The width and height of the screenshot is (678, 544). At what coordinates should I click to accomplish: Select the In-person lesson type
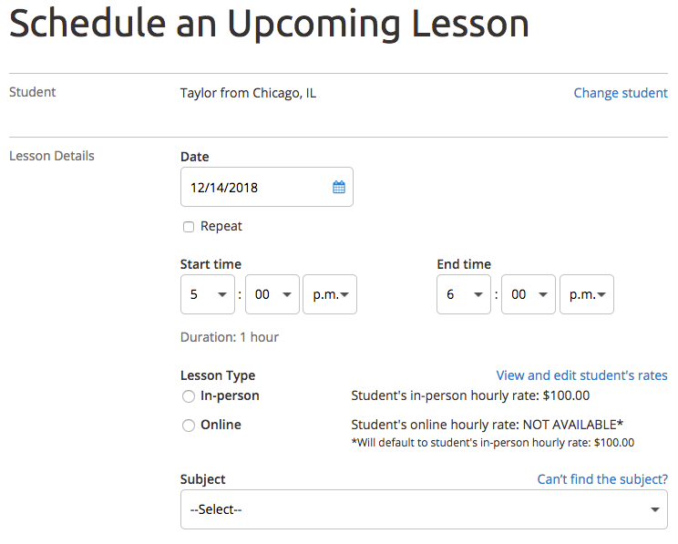point(189,396)
